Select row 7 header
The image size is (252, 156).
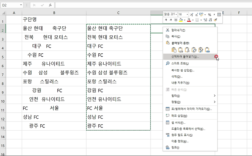click(x=3, y=73)
